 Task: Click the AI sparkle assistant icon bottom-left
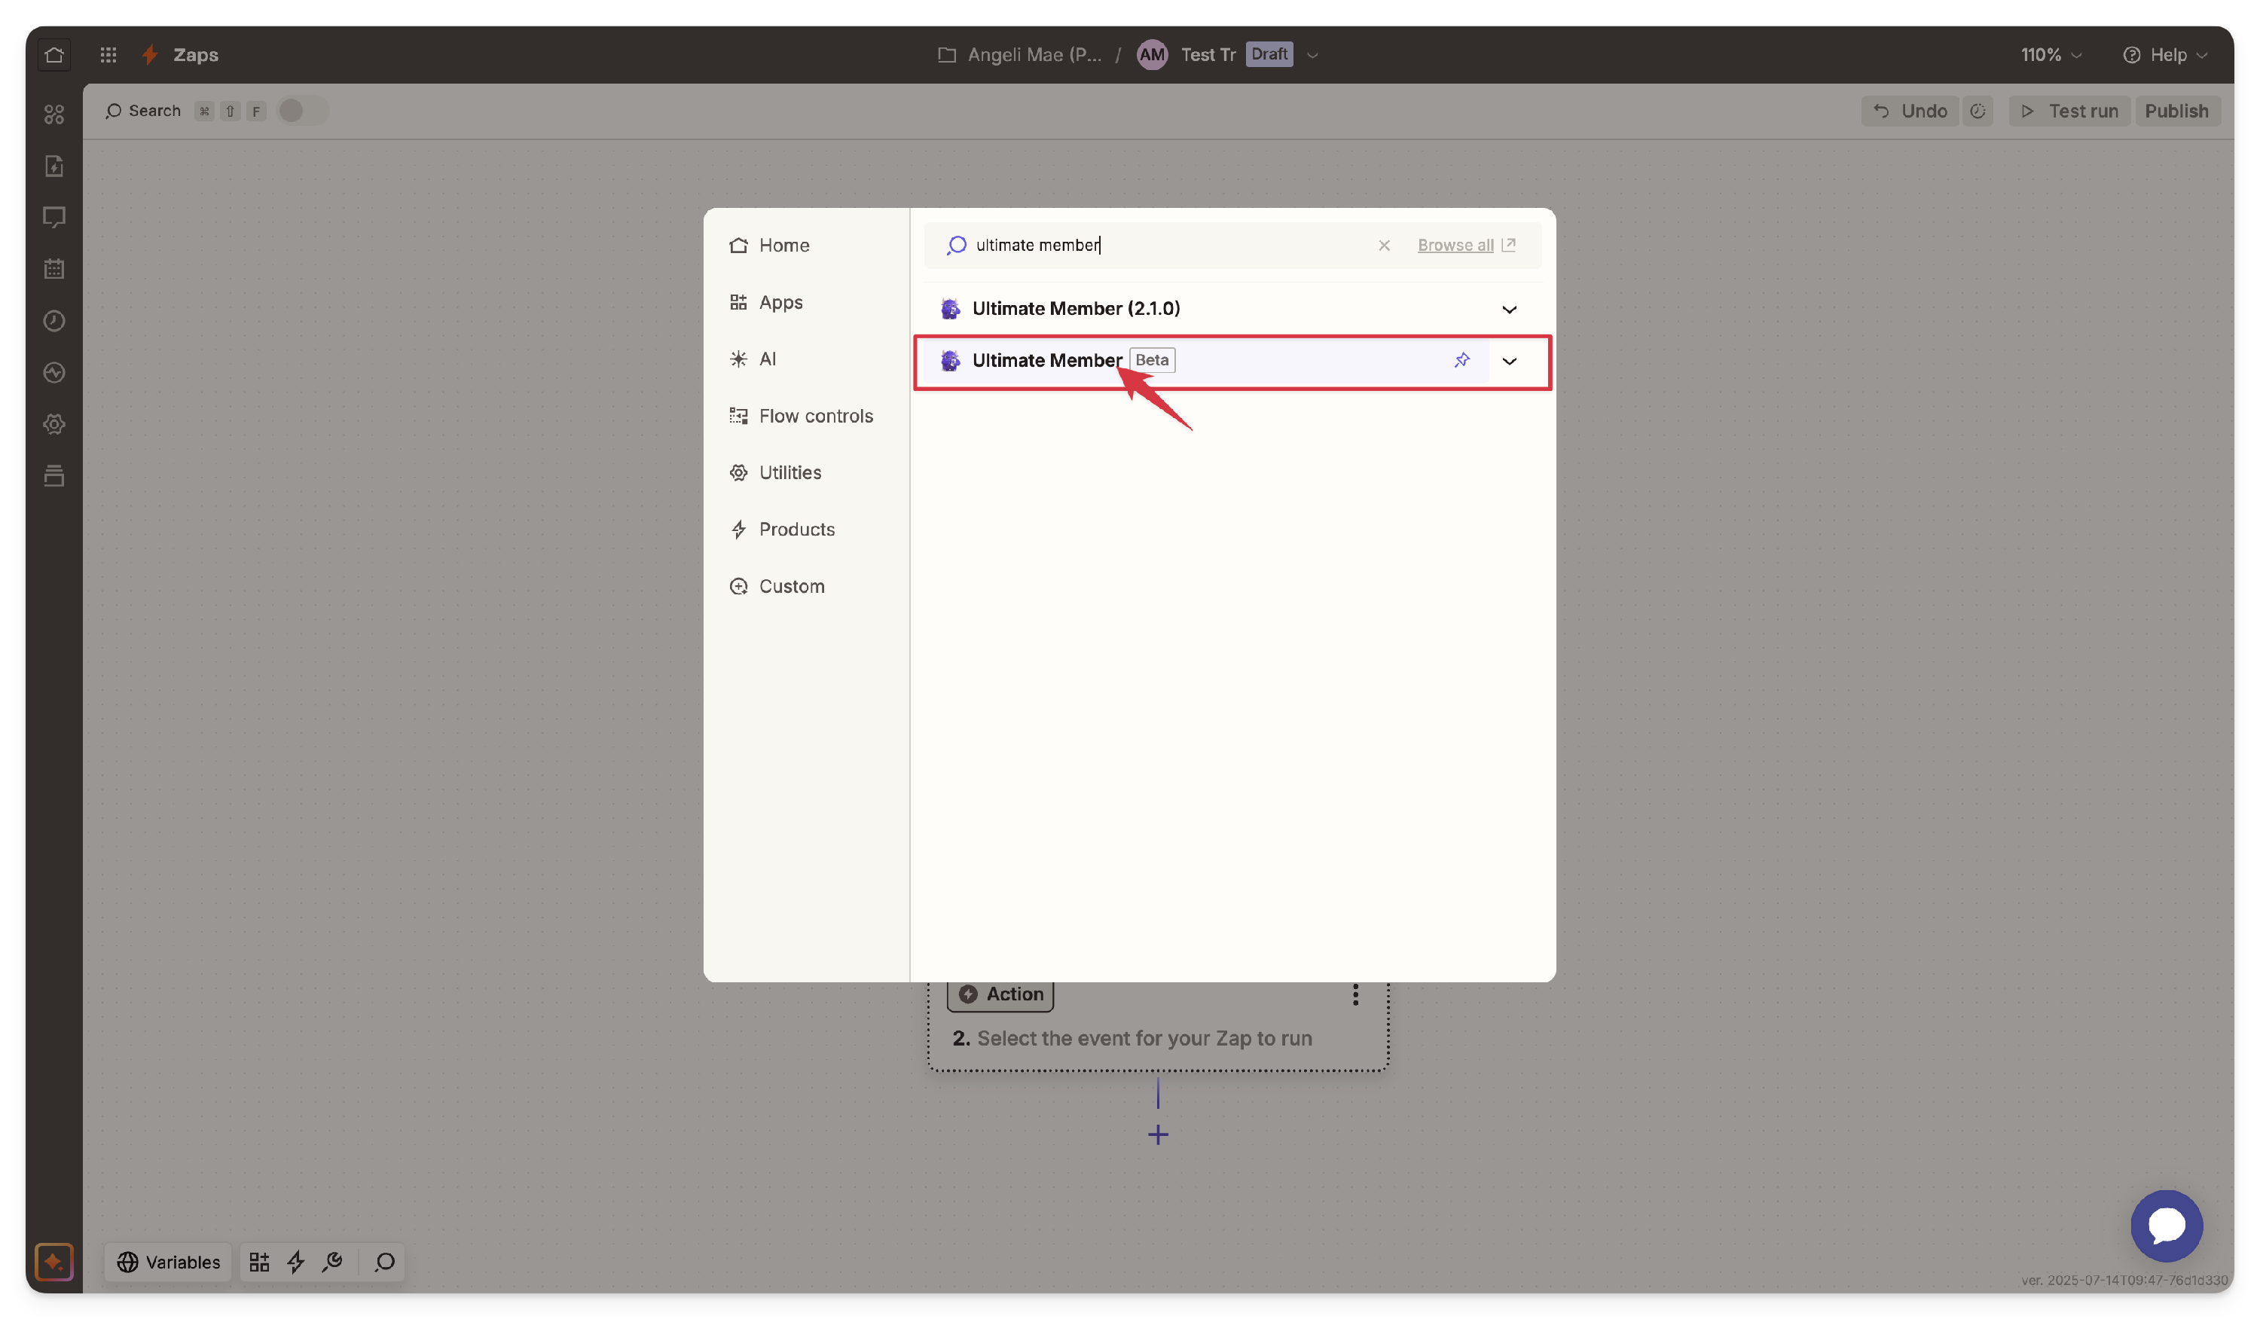pyautogui.click(x=53, y=1262)
